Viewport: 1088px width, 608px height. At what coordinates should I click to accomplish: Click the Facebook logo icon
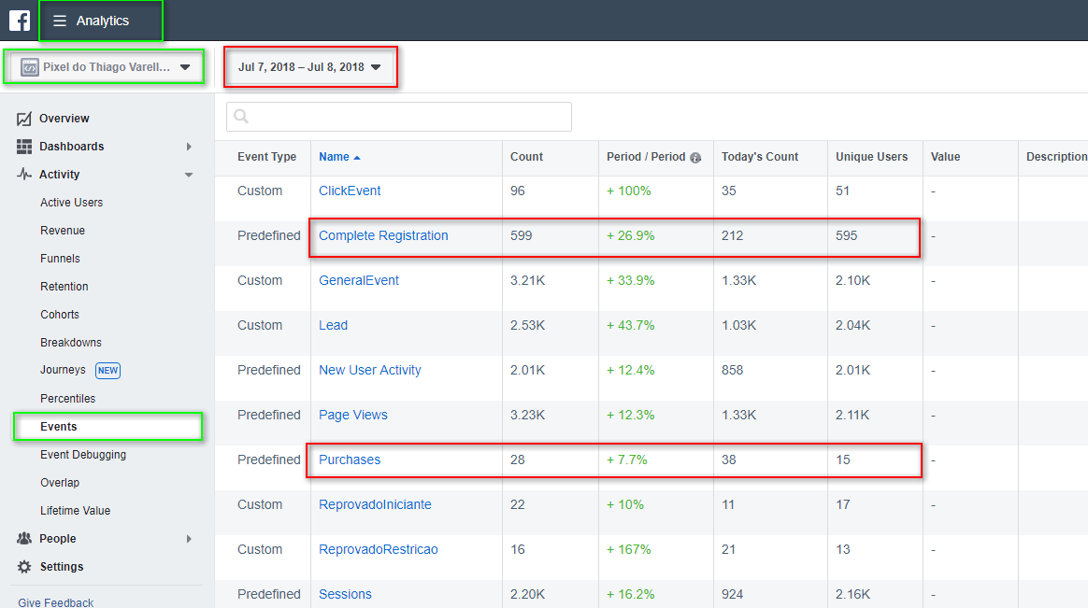(x=20, y=21)
